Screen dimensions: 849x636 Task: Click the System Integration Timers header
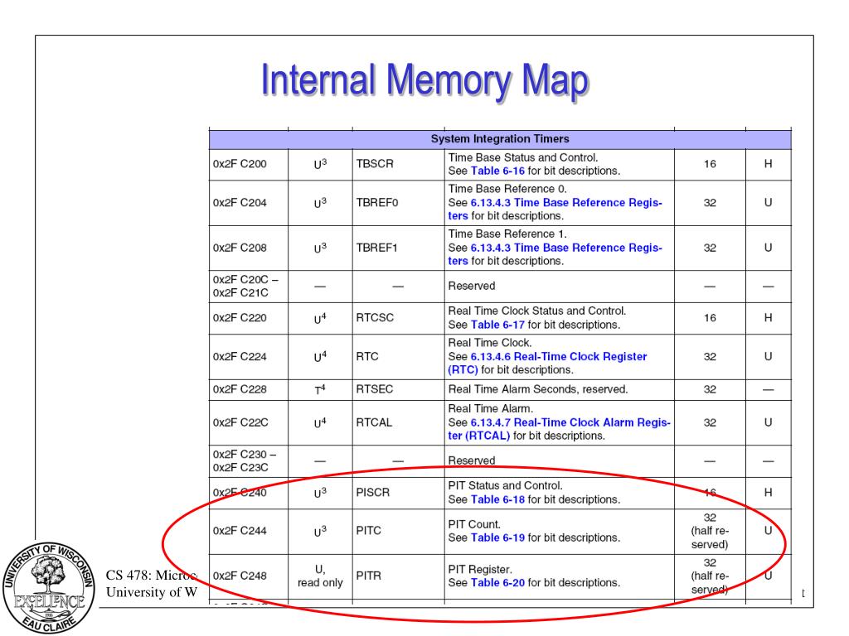(500, 139)
